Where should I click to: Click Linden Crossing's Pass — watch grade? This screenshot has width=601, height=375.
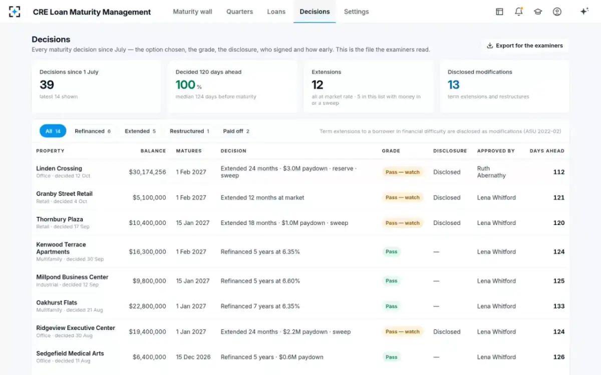[x=402, y=172]
